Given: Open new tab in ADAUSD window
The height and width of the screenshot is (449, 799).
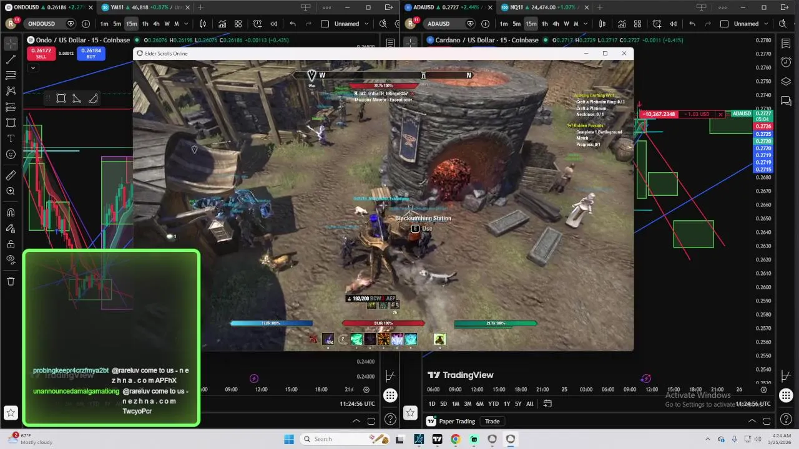Looking at the screenshot, I should click(x=600, y=7).
